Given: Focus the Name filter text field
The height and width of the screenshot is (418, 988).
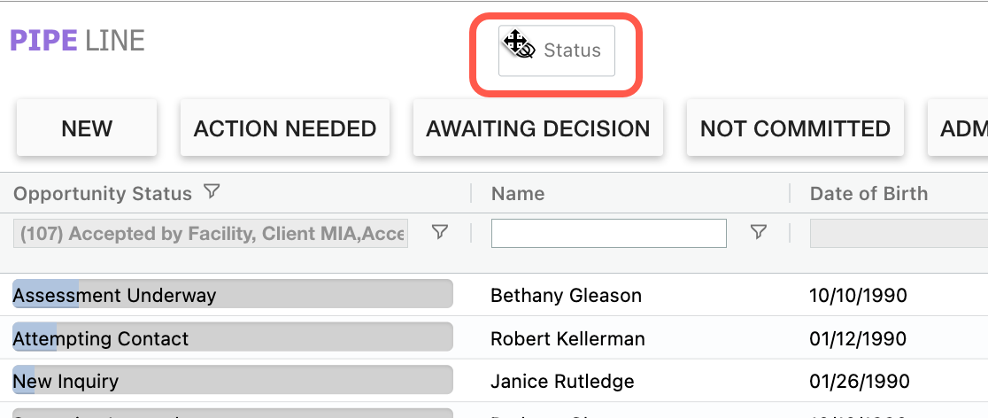Looking at the screenshot, I should click(609, 234).
